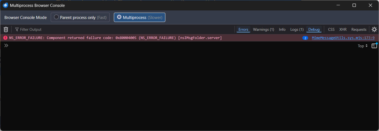379x131 pixels.
Task: Click the NS_ERROR_FAILURE error message text
Action: [x=115, y=38]
